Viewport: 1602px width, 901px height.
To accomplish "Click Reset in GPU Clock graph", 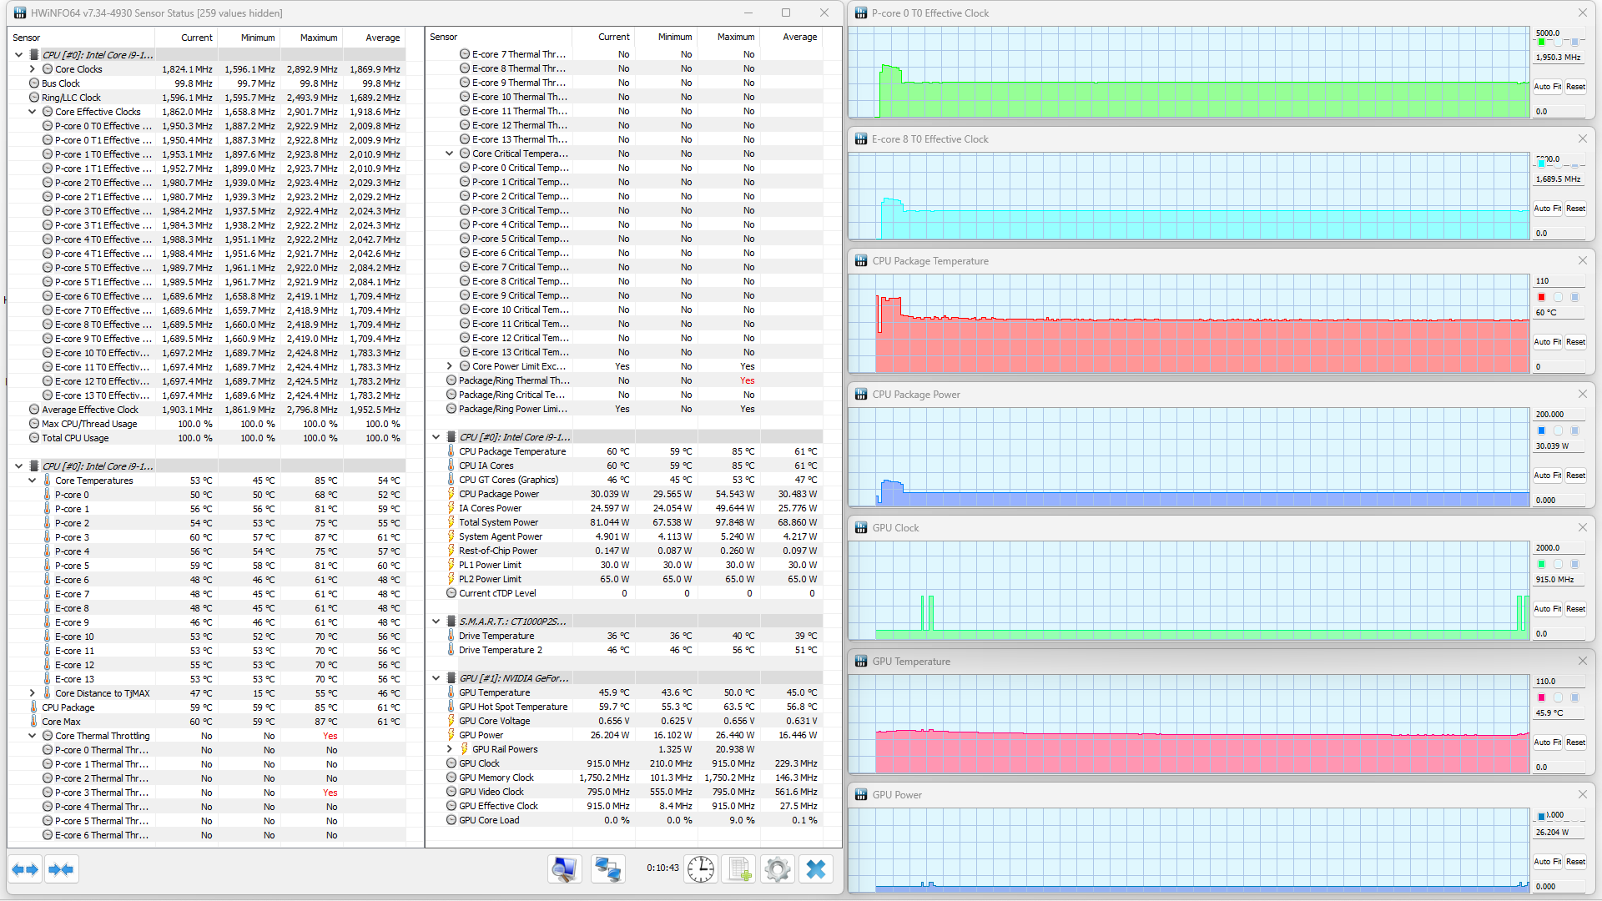I will click(x=1575, y=609).
